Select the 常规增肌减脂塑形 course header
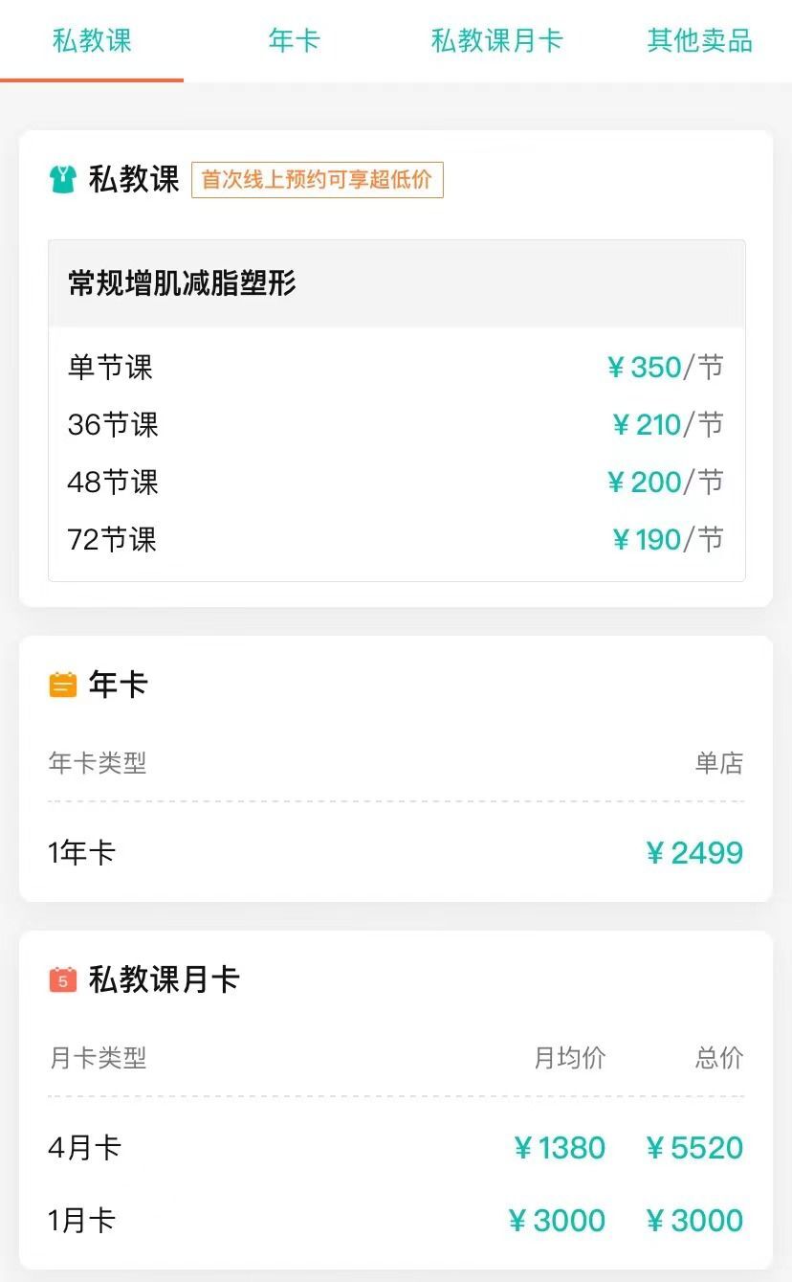The image size is (792, 1282). click(x=396, y=283)
